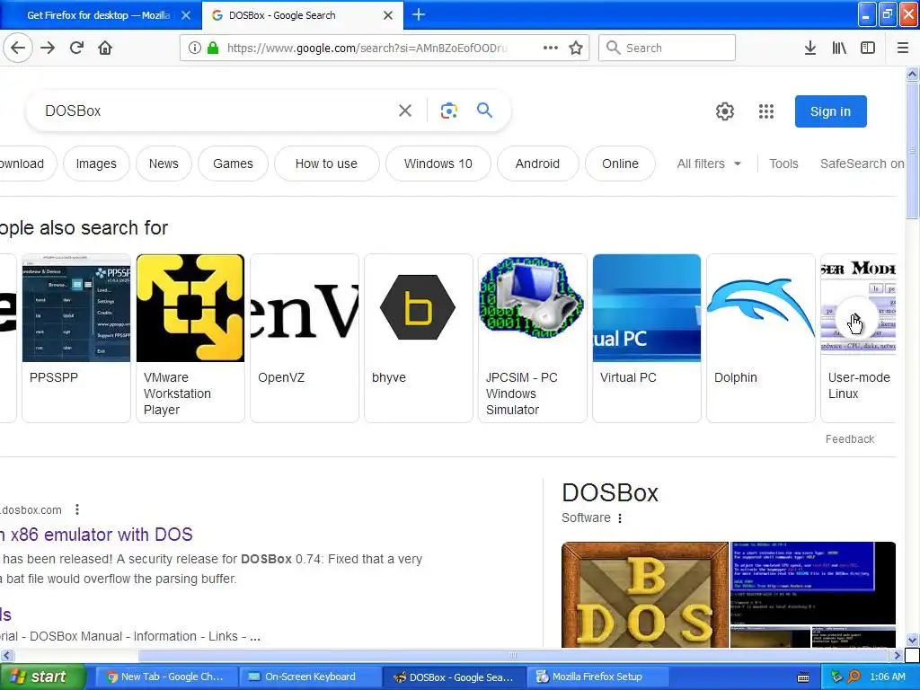Open the OpenVZ card
This screenshot has height=690, width=920.
[305, 338]
